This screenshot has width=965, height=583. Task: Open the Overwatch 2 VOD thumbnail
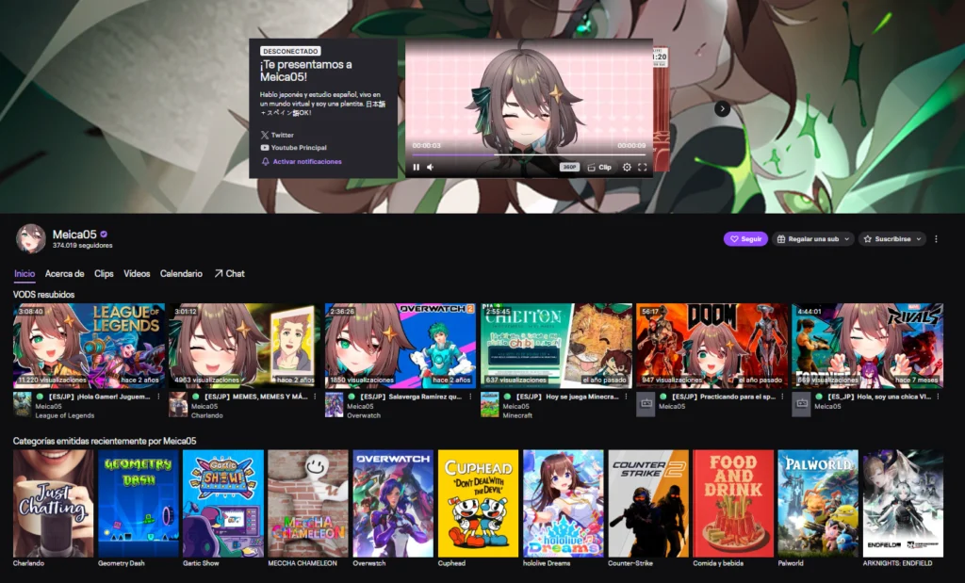pos(401,345)
